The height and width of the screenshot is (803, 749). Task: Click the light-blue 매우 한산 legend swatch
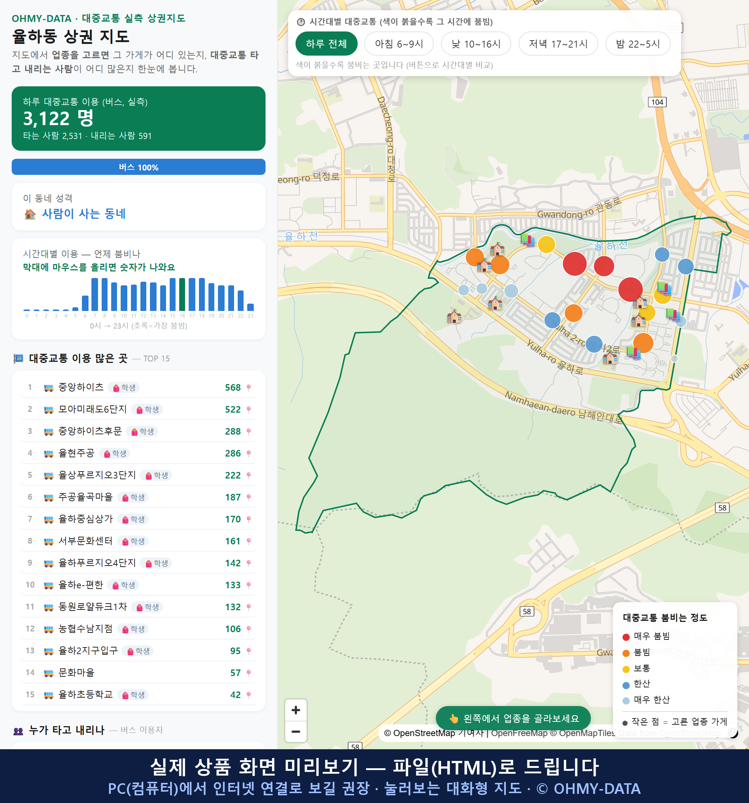click(x=626, y=701)
